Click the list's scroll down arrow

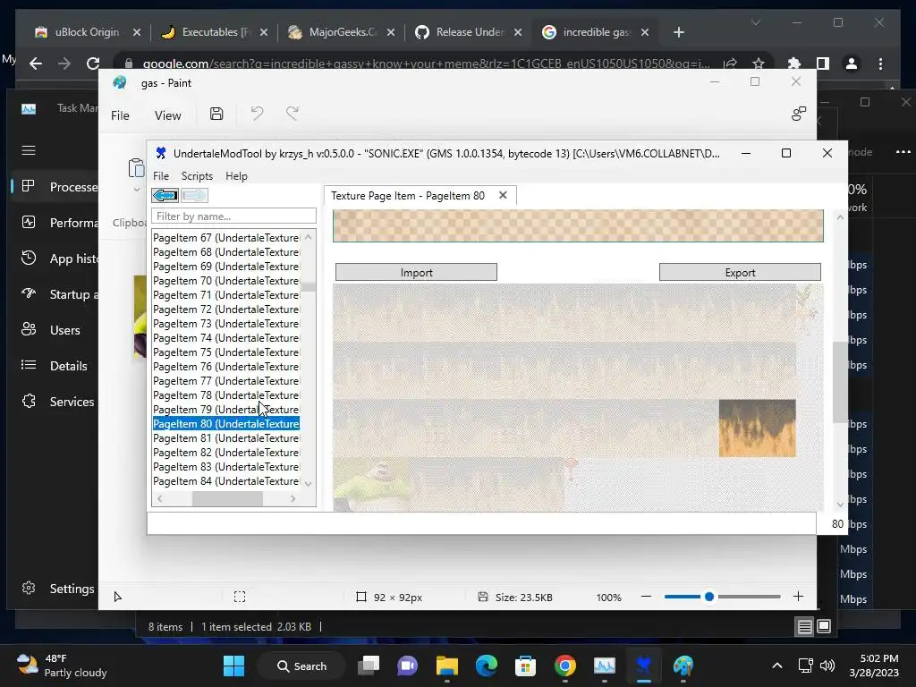[309, 484]
